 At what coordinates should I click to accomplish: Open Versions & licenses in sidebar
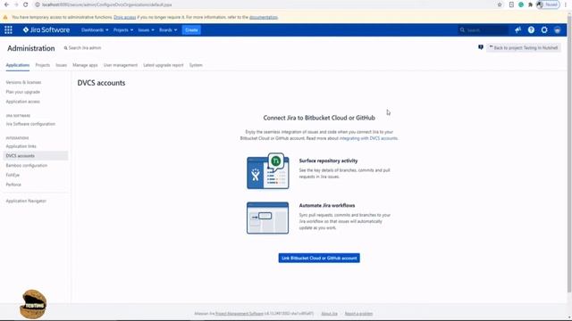coord(23,82)
